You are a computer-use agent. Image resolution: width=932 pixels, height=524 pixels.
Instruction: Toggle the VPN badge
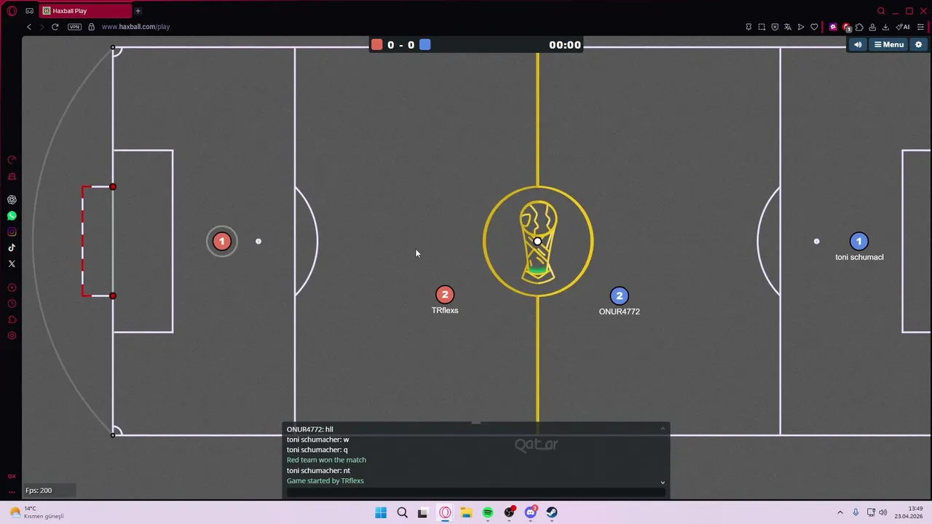(x=74, y=27)
